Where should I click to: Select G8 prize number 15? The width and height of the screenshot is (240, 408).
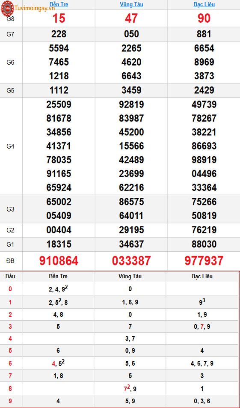tap(59, 18)
